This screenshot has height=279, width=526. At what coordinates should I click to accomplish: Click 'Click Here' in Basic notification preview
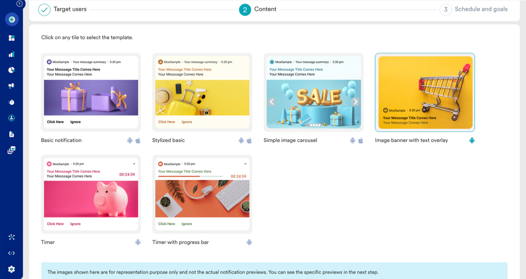55,122
